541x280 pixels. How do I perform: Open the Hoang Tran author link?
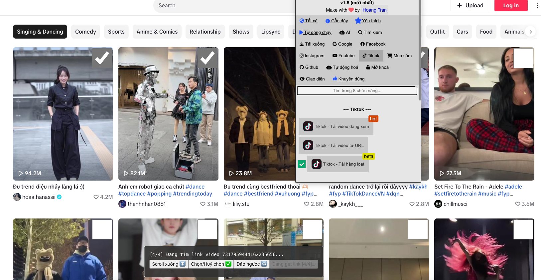pos(374,10)
